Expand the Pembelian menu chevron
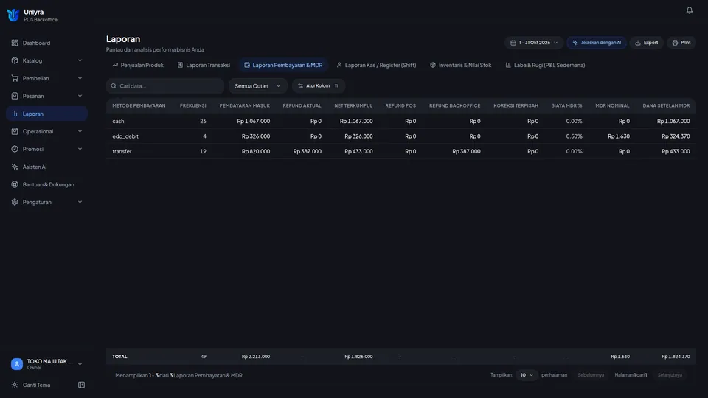This screenshot has width=708, height=398. tap(80, 78)
